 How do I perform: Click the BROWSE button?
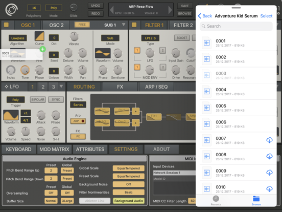point(184,13)
